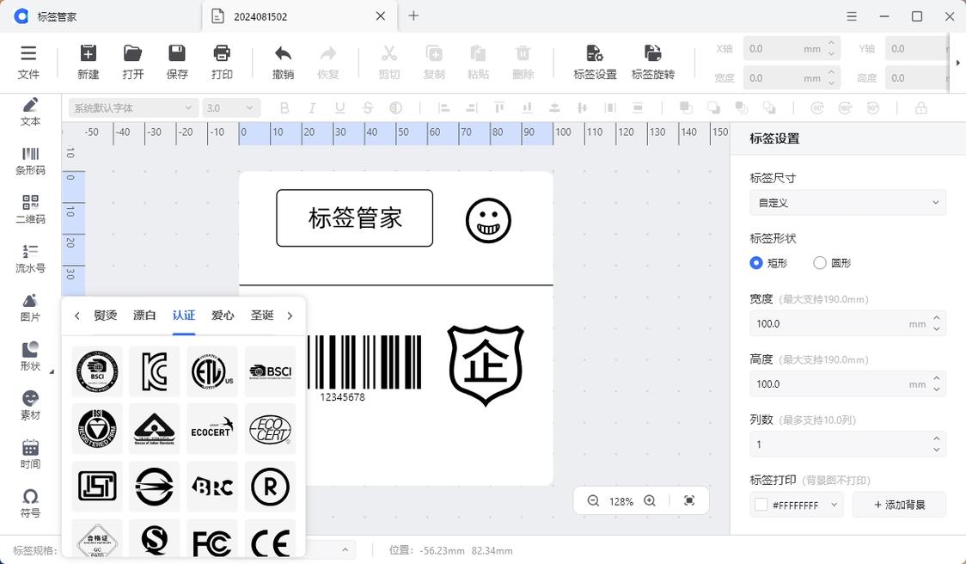Open 标签设置 in the toolbar
Image resolution: width=966 pixels, height=564 pixels.
point(595,62)
